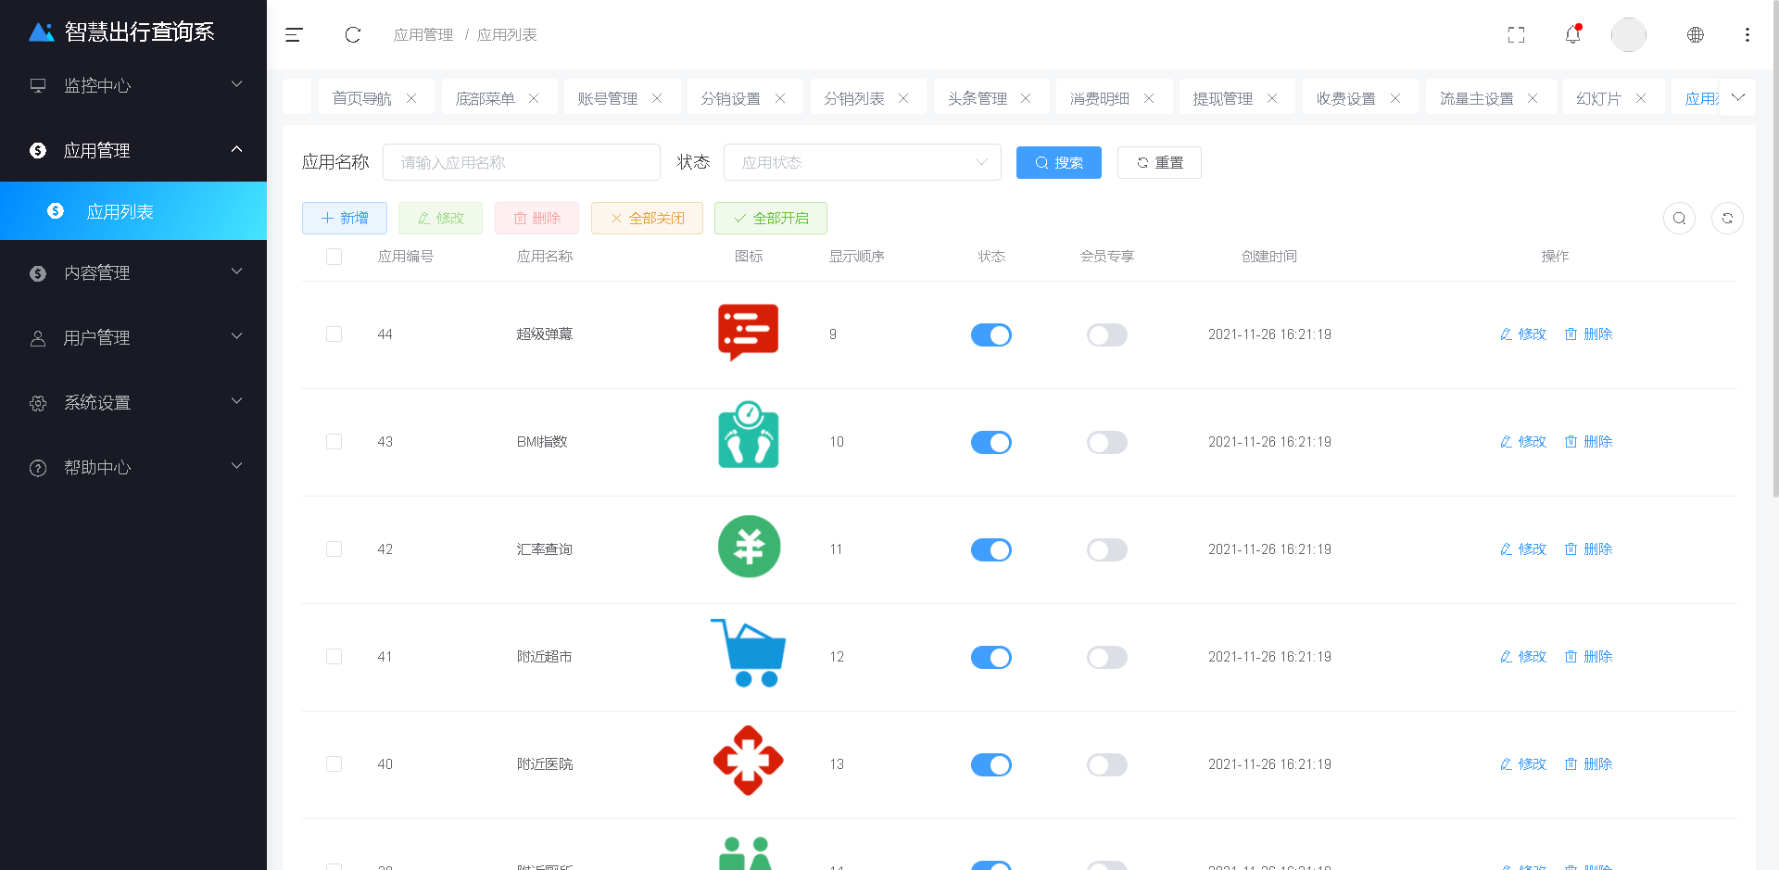This screenshot has height=870, width=1779.
Task: Click the page refresh icon in header
Action: 352,35
